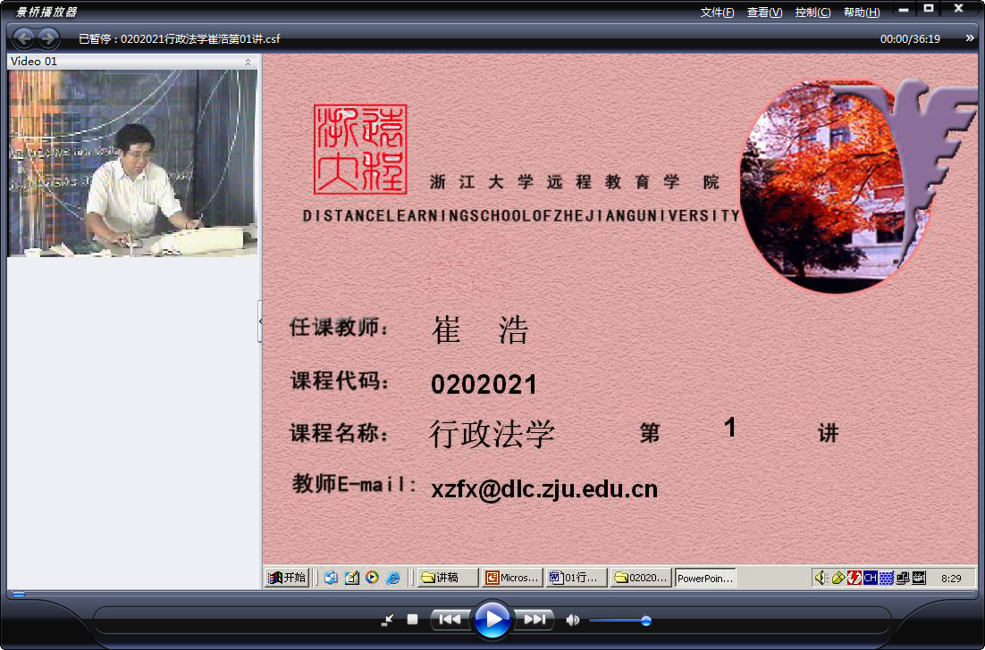Collapse the Video 01 panel header
The image size is (985, 650).
248,62
